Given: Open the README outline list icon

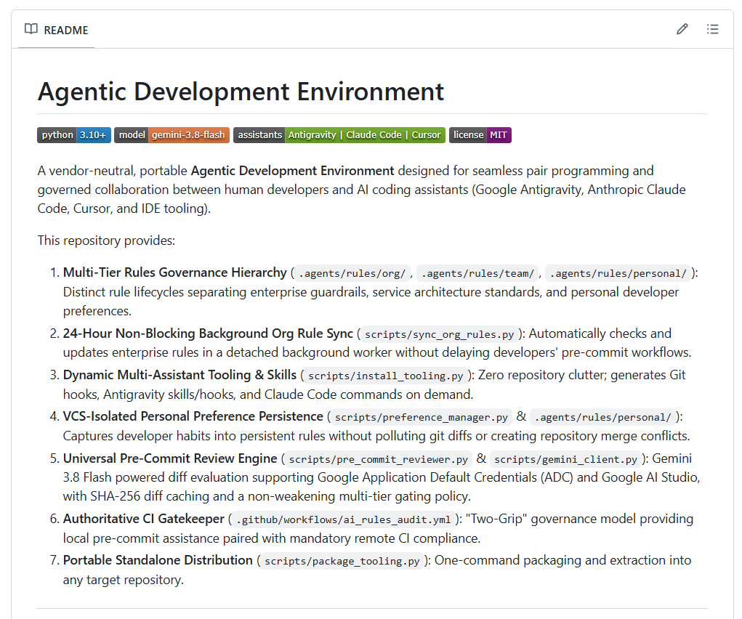Looking at the screenshot, I should click(x=713, y=29).
